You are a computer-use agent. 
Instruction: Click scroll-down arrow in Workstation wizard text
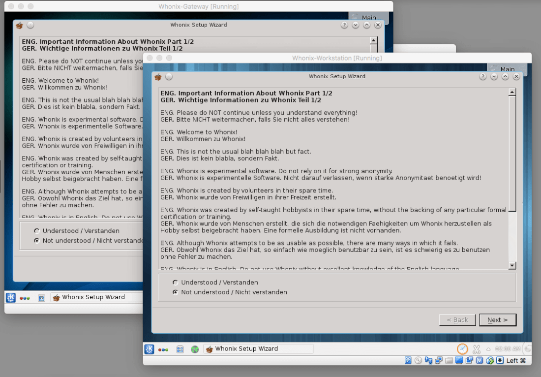coord(512,265)
